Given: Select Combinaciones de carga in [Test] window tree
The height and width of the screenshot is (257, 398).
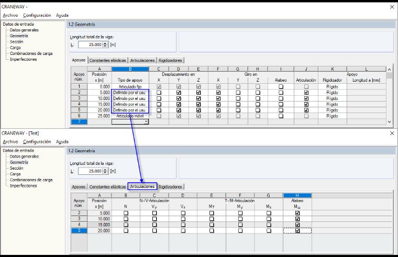Looking at the screenshot, I should pos(31,180).
